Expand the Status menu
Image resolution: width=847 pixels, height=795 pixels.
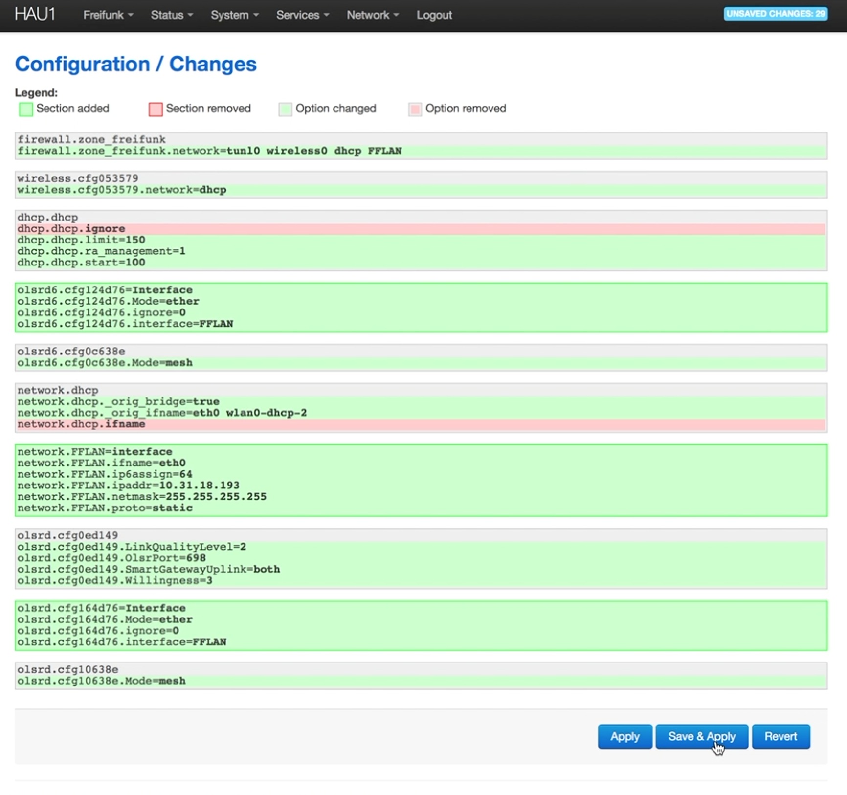171,15
